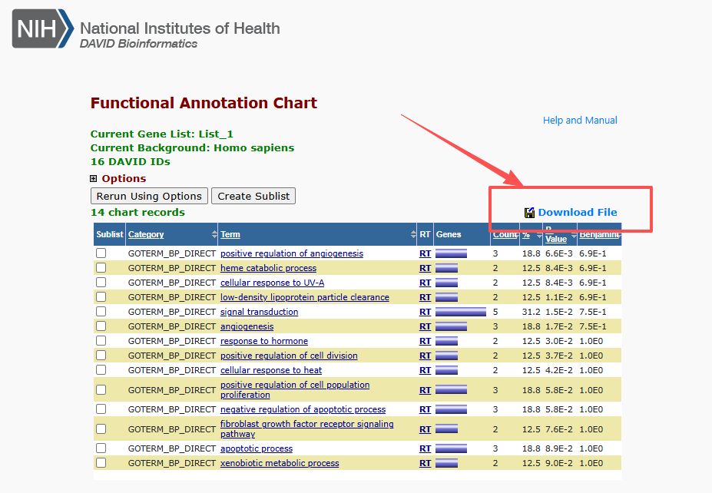Open RT for the angiogenesis row
Viewport: 712px width, 493px height.
[425, 326]
